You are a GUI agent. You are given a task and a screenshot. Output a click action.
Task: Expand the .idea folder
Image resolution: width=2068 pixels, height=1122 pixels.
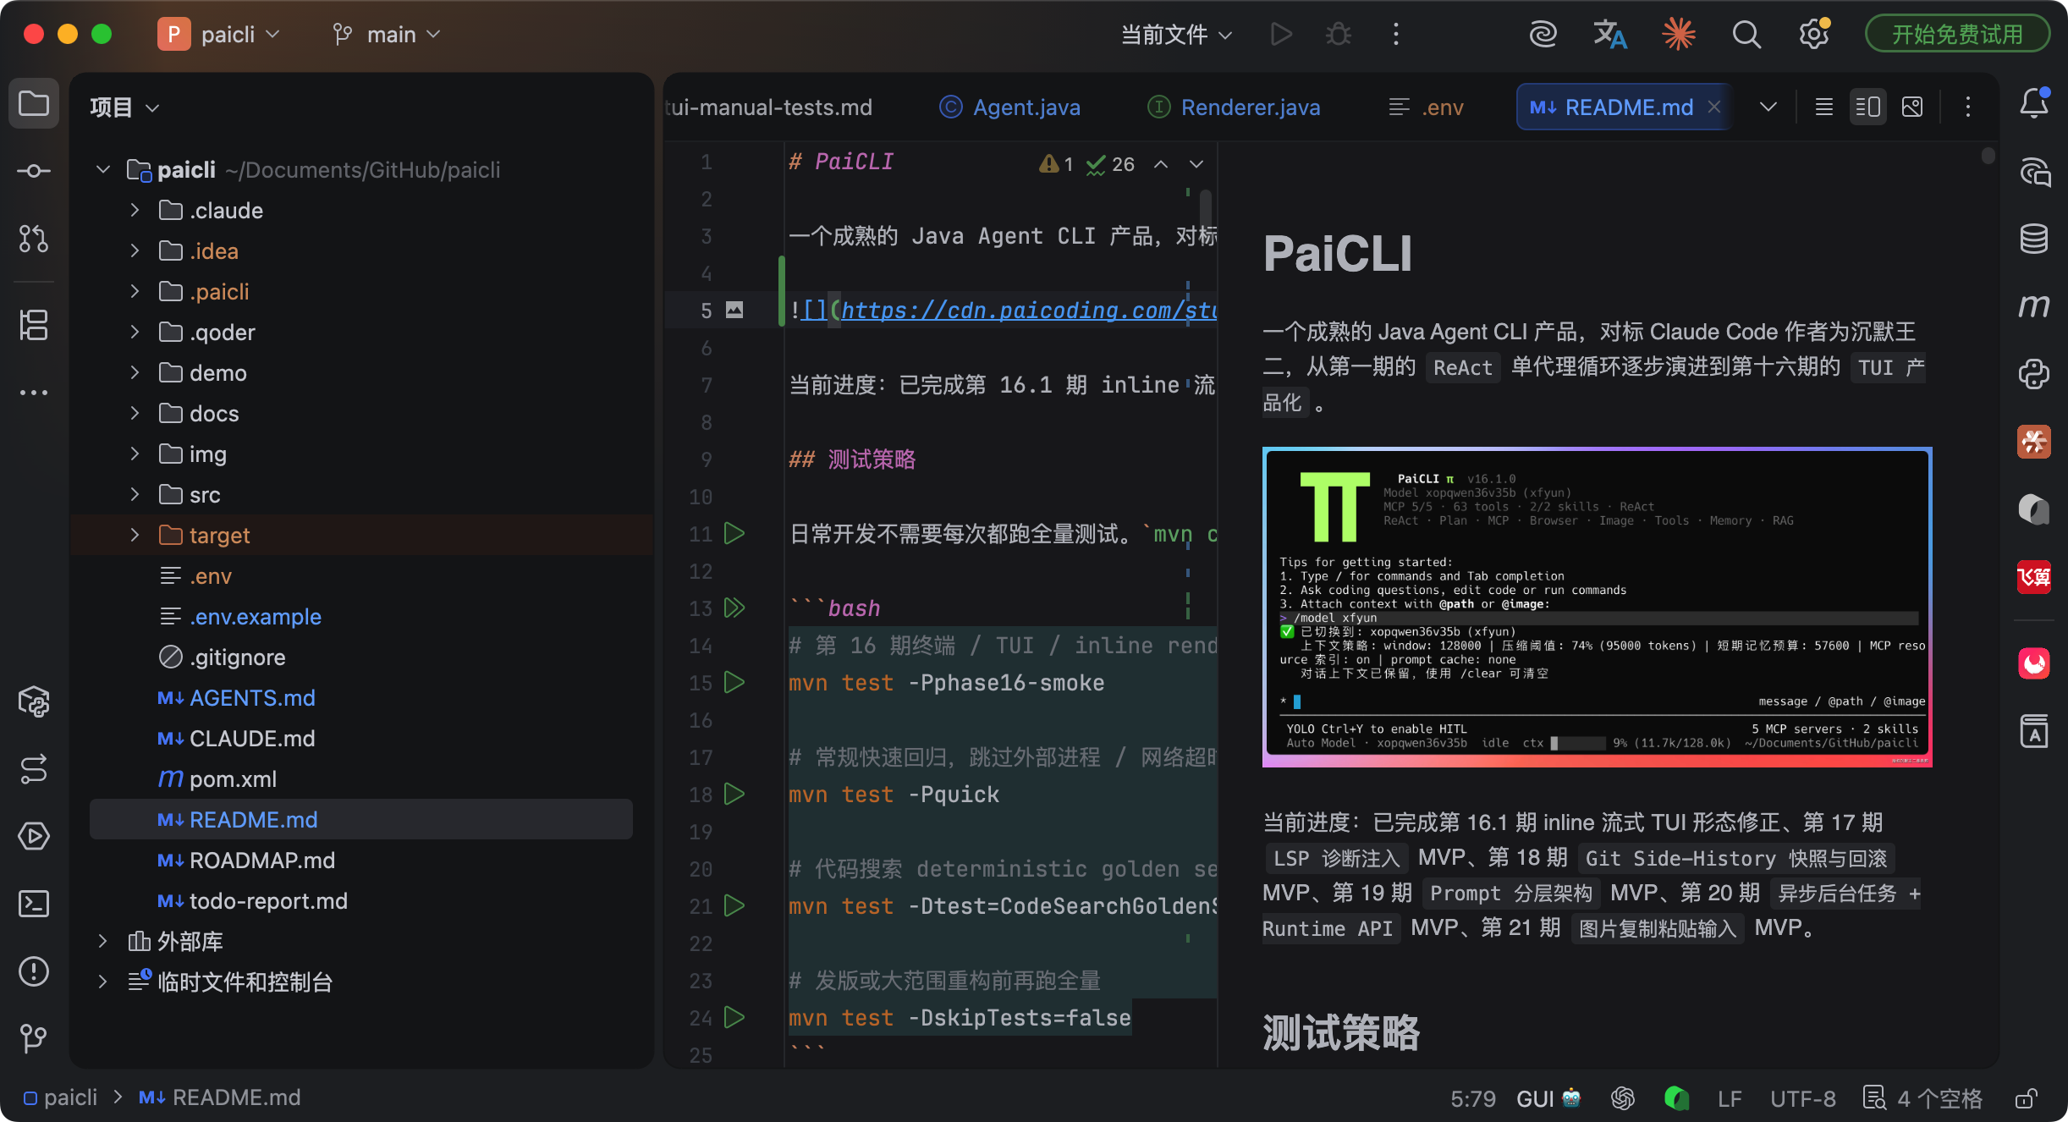coord(135,250)
